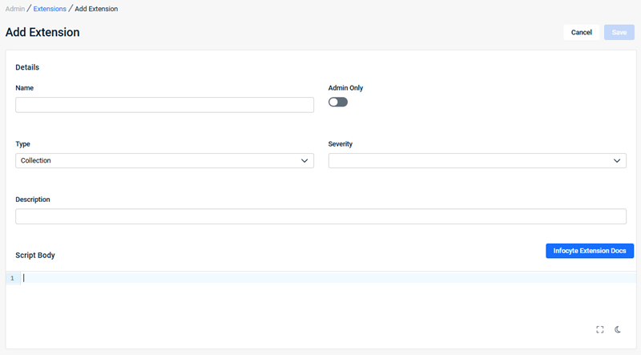
Task: Place cursor in the Script Body editor
Action: (x=320, y=278)
